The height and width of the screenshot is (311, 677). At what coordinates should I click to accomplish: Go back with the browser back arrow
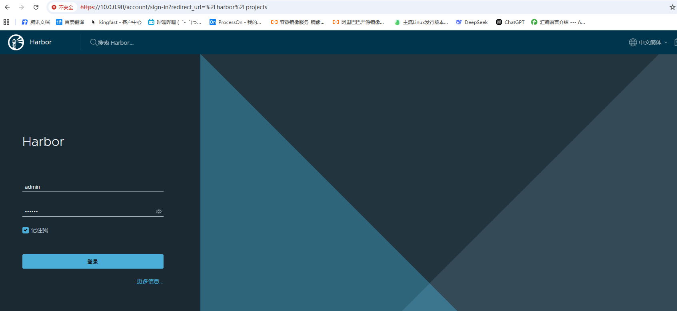coord(7,7)
